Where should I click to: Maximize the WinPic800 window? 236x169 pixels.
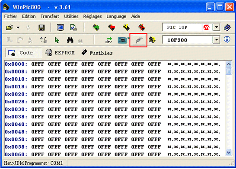[220, 7]
